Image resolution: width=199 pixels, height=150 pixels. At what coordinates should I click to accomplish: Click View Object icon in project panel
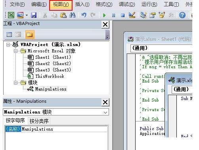(x=18, y=35)
